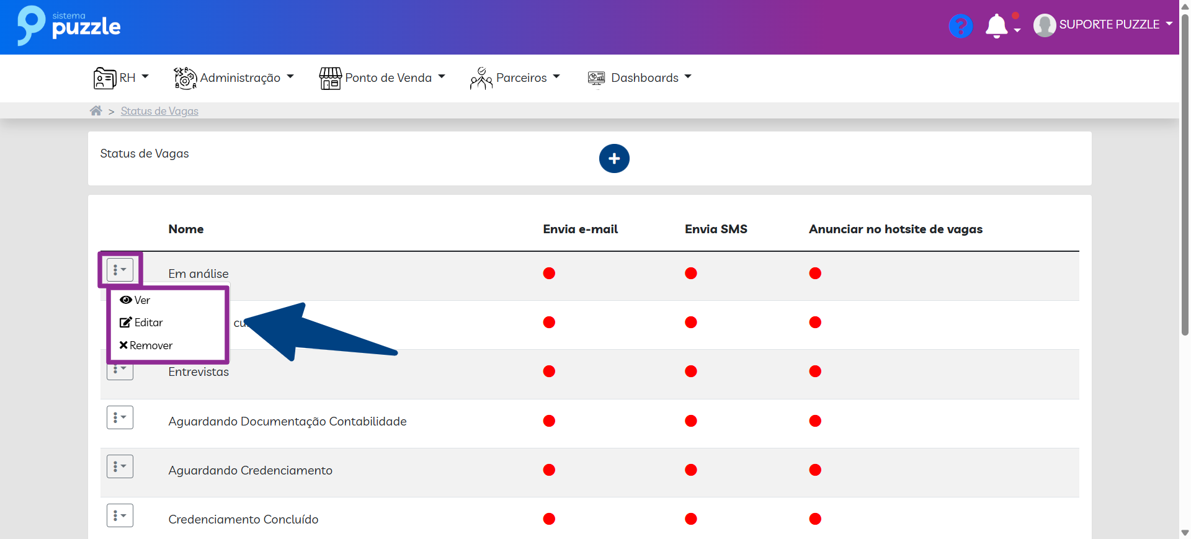Click the RH ID card icon
This screenshot has height=539, width=1191.
105,78
